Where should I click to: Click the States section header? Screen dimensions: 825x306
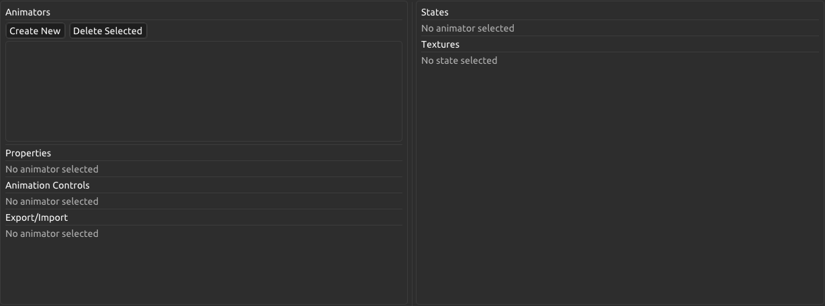point(435,12)
